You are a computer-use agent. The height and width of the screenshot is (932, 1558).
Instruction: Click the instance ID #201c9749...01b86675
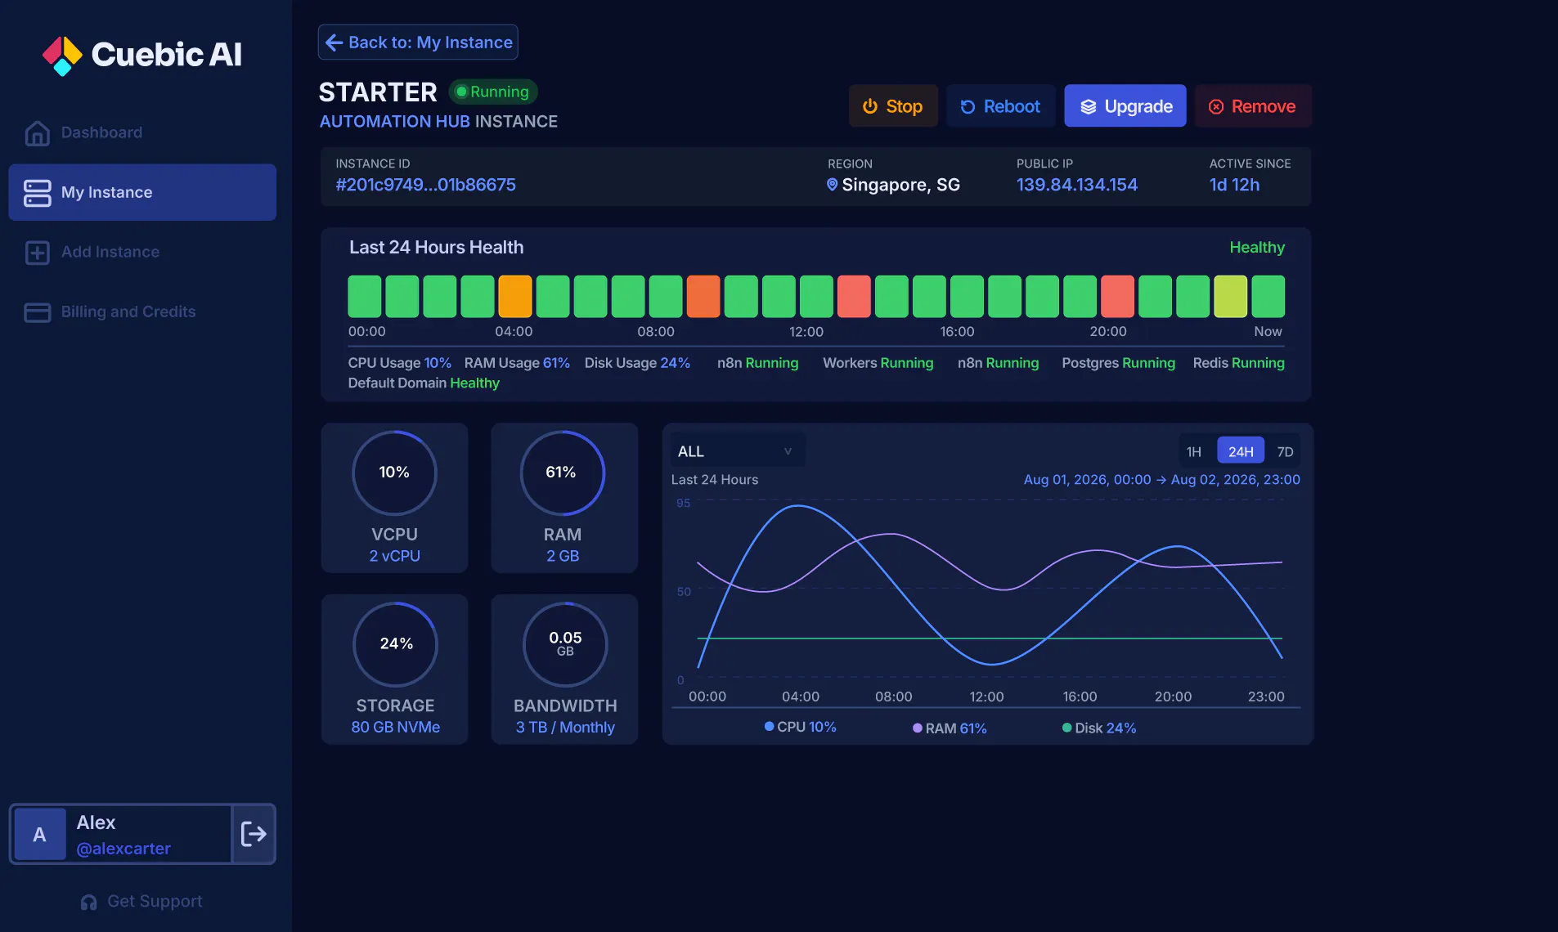pyautogui.click(x=425, y=185)
